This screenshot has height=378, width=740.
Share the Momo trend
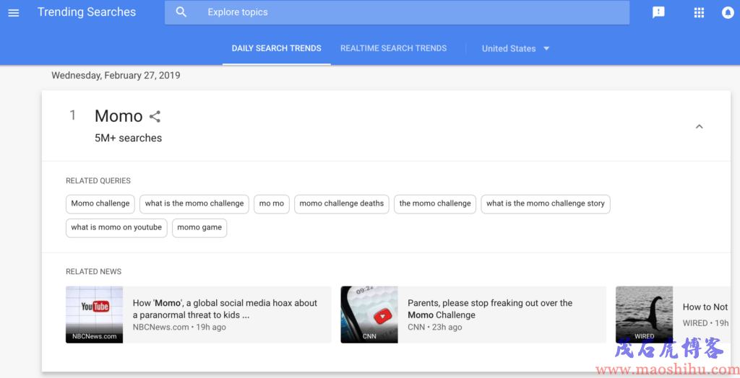point(155,116)
